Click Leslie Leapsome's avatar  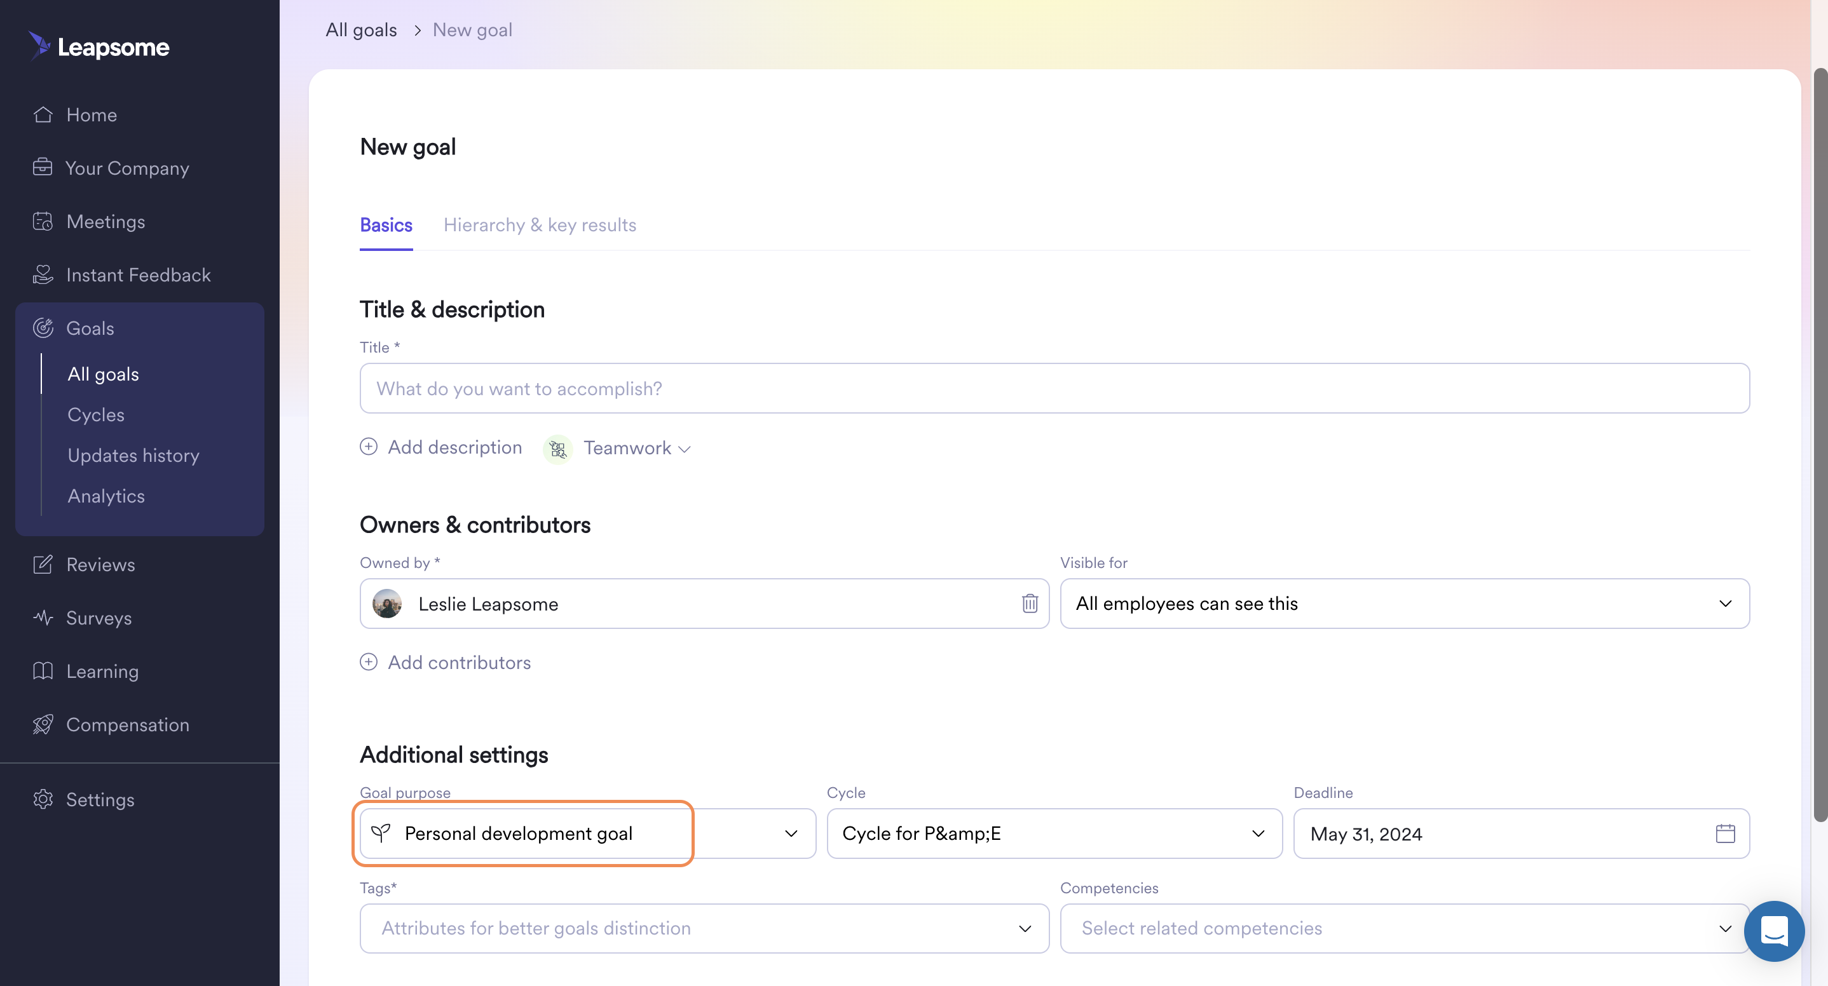point(386,604)
